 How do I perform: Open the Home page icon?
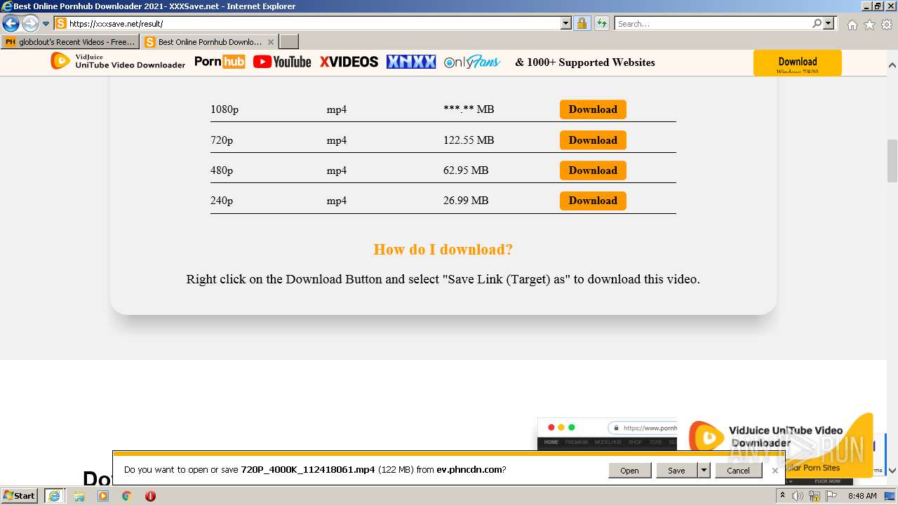coord(852,25)
